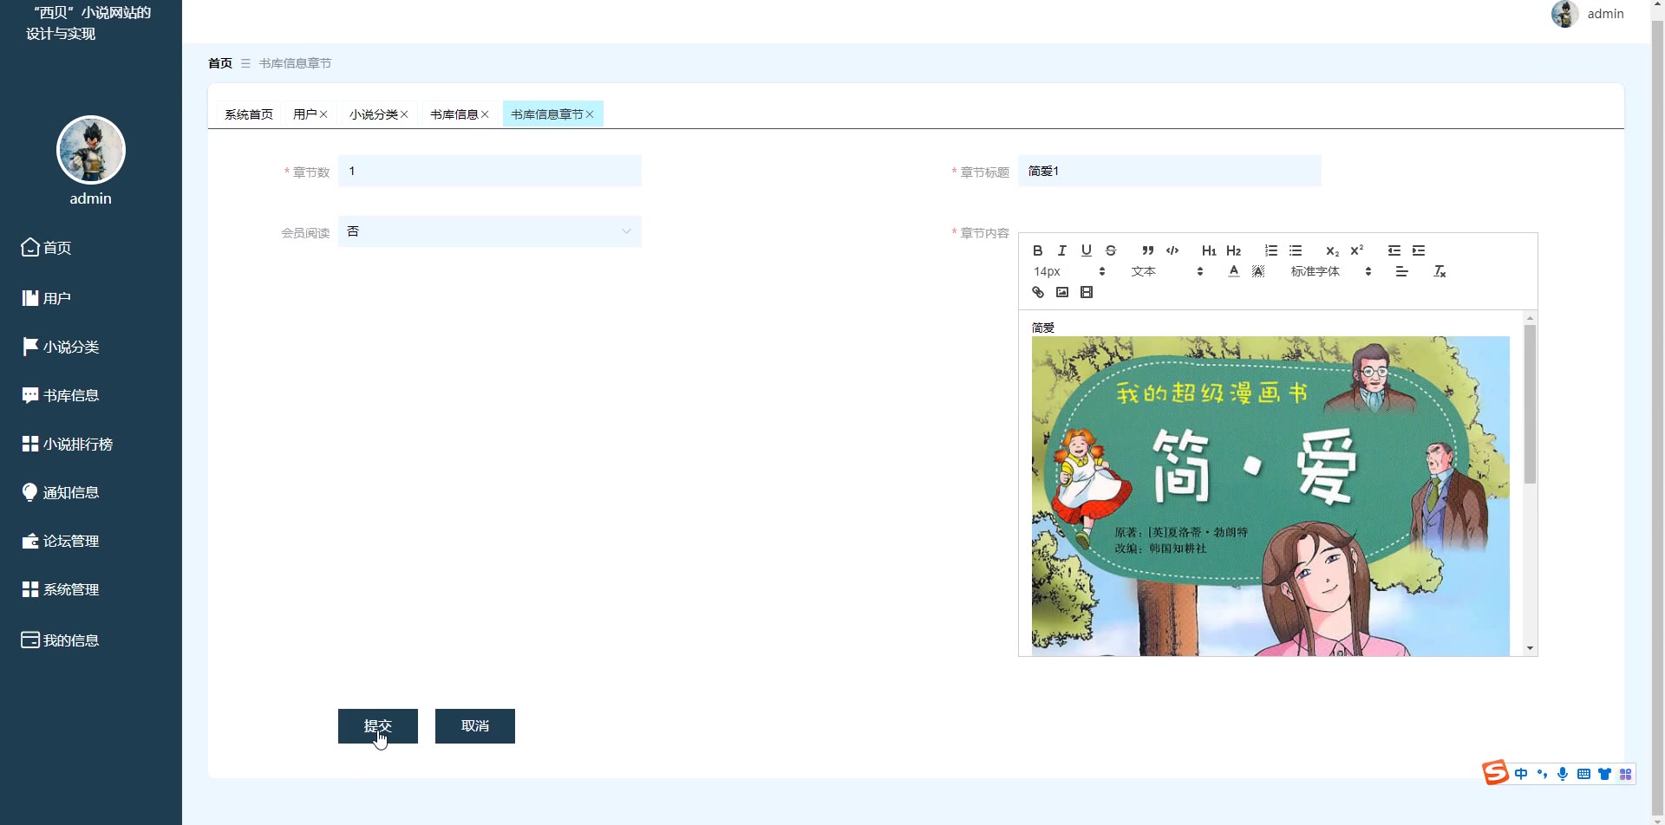
Task: Select the 简爱 cover image in editor
Action: click(x=1270, y=496)
